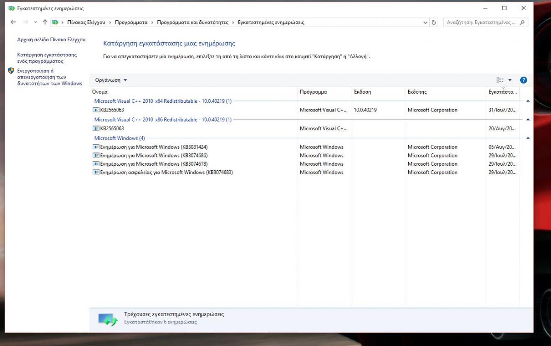Select security update KB3074683 row
Screen dimensions: 551x346
point(305,173)
